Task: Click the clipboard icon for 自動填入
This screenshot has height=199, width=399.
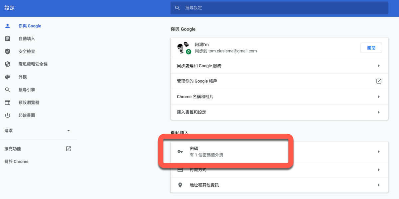Action: pyautogui.click(x=8, y=39)
